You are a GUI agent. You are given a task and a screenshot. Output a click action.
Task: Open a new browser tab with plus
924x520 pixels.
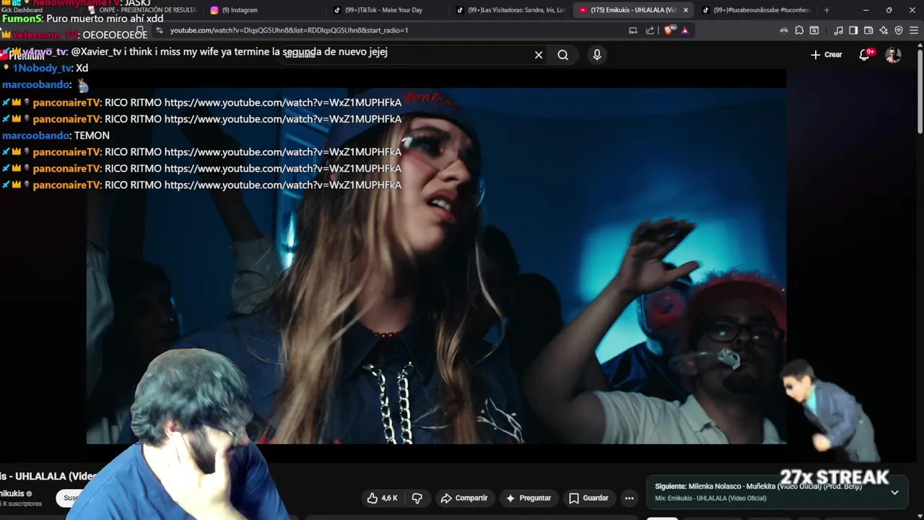(827, 10)
